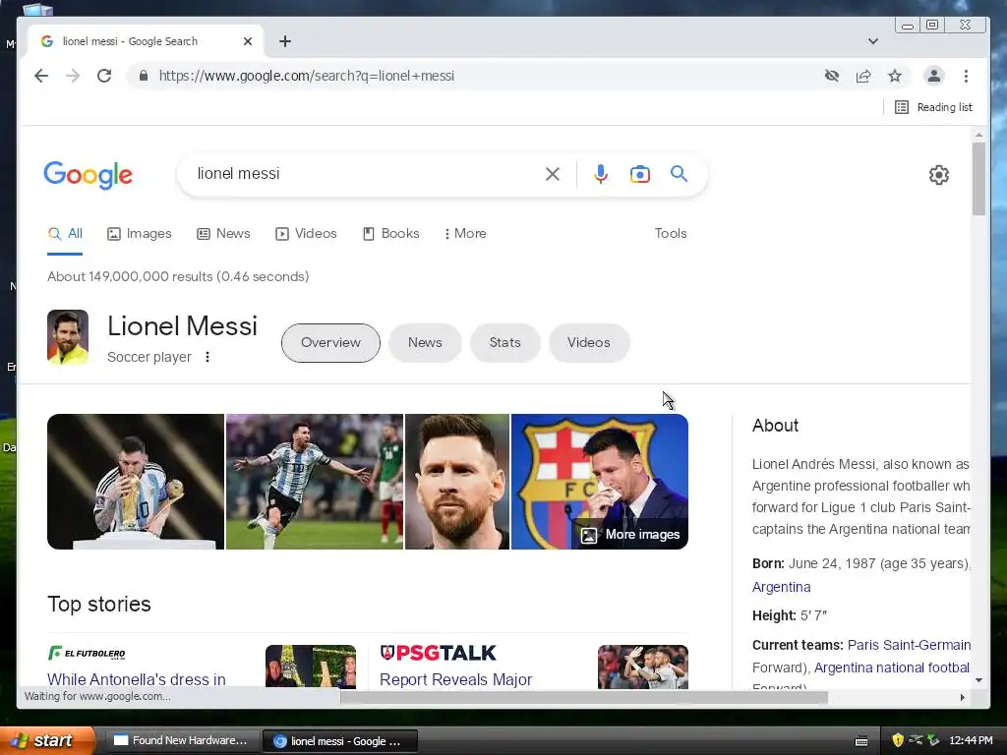
Task: Click the on-screen keyboard tray icon
Action: click(861, 741)
